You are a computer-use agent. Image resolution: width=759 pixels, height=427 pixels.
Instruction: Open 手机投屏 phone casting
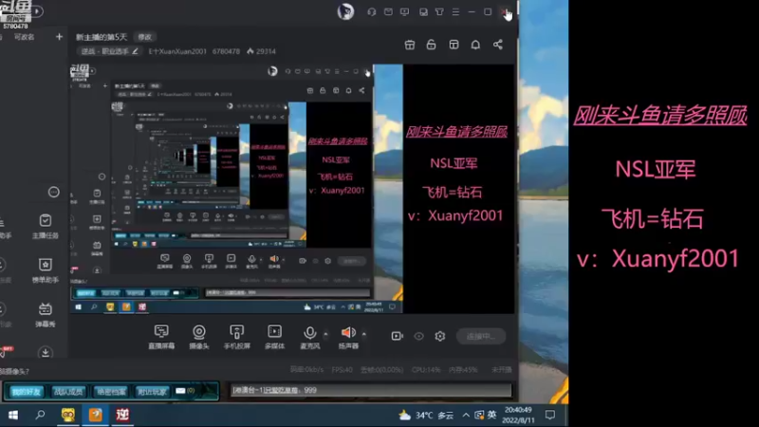pyautogui.click(x=236, y=337)
